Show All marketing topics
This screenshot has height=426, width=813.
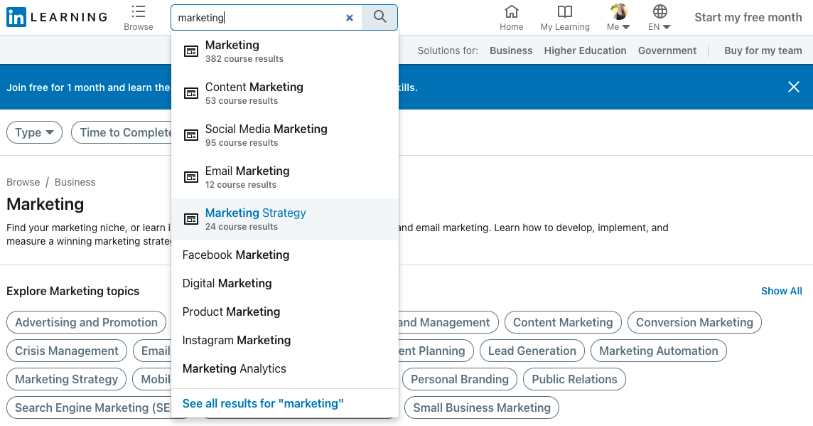coord(781,291)
